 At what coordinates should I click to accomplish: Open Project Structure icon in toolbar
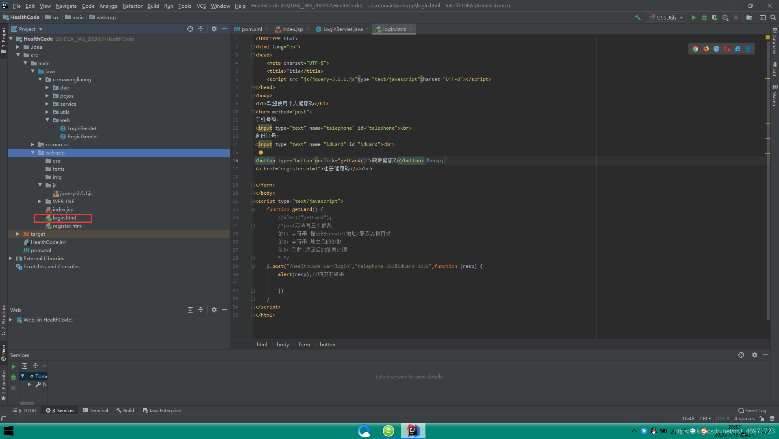749,17
